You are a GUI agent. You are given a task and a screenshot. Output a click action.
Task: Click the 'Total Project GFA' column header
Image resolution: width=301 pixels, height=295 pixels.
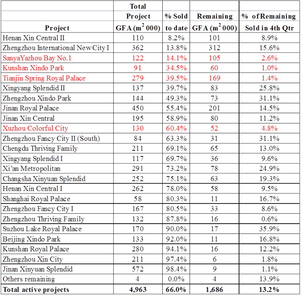click(138, 17)
